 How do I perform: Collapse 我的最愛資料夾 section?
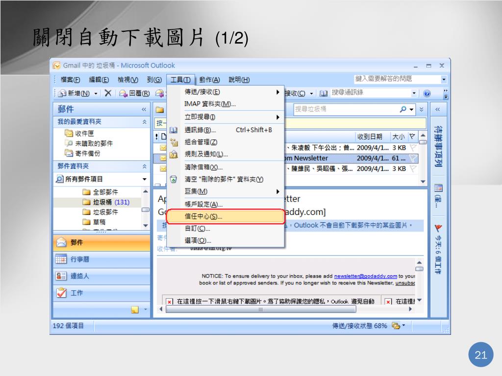point(145,122)
